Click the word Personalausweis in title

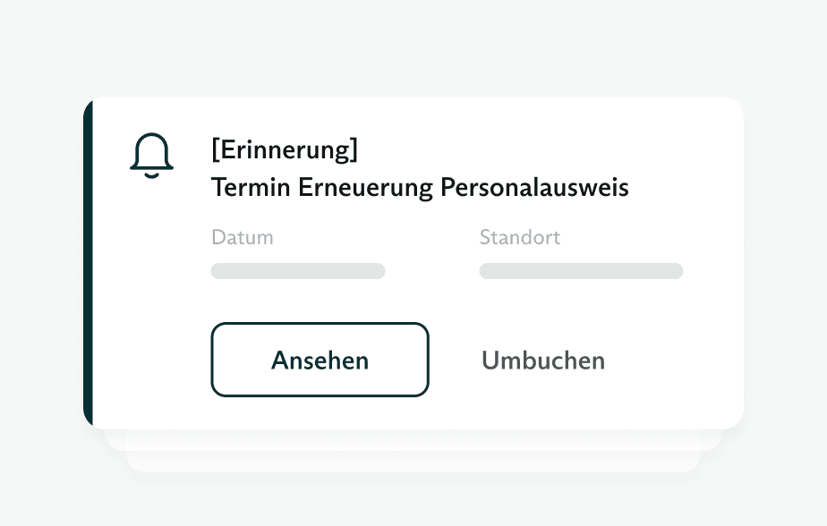535,188
